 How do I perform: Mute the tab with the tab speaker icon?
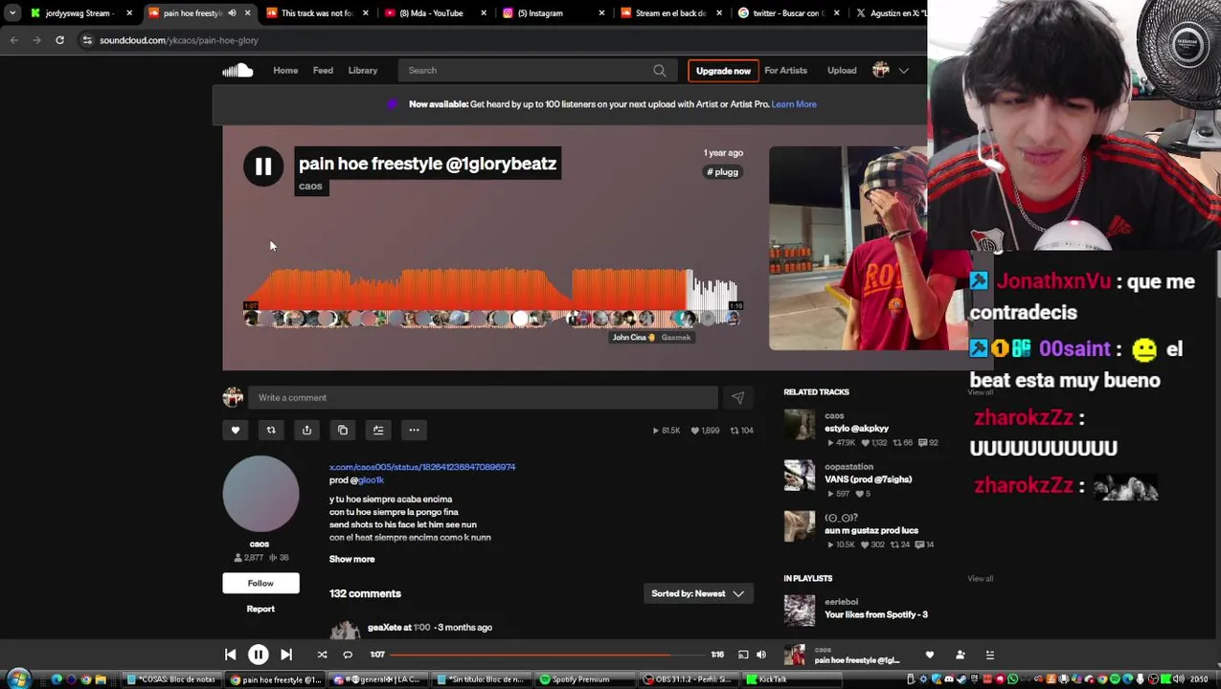click(232, 13)
